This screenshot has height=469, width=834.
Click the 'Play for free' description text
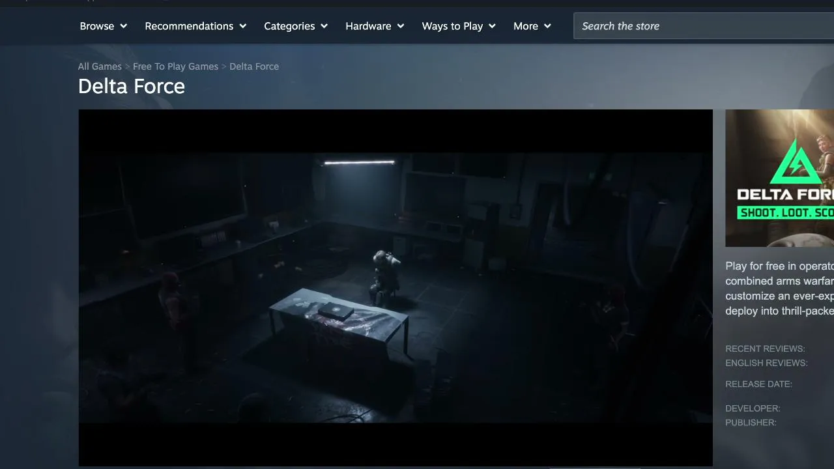tap(780, 289)
